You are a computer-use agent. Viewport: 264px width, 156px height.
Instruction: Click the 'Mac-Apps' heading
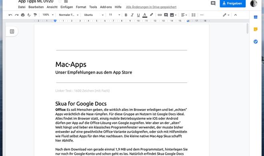tap(71, 65)
